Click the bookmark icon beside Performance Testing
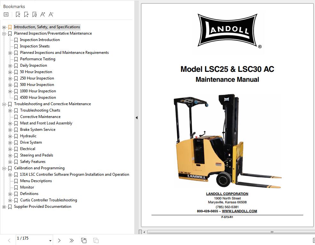Screen dimensions: 315x245 click(x=16, y=59)
